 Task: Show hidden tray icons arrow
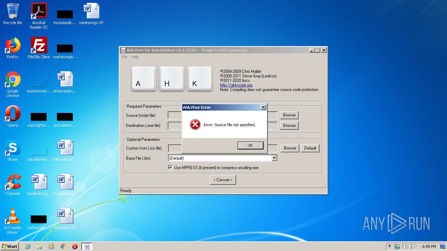[x=389, y=246]
